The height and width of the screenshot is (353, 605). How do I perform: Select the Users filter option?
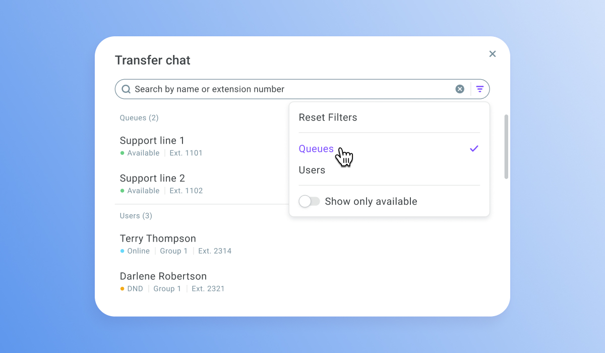click(x=312, y=170)
